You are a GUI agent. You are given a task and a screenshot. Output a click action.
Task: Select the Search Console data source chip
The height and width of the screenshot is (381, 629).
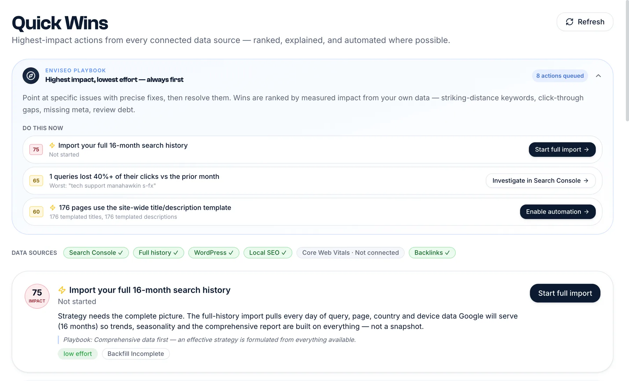tap(96, 252)
